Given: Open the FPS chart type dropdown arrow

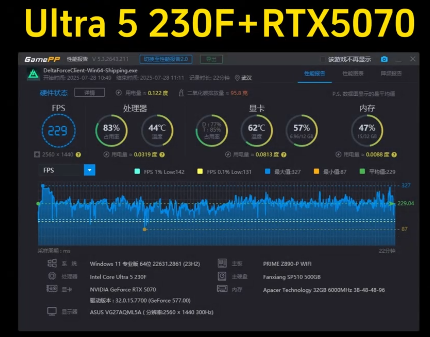Looking at the screenshot, I should point(89,170).
